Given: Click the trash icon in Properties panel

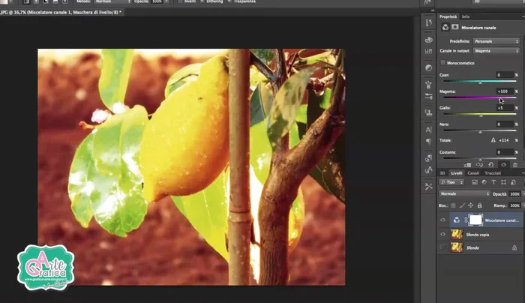Looking at the screenshot, I should coord(514,164).
